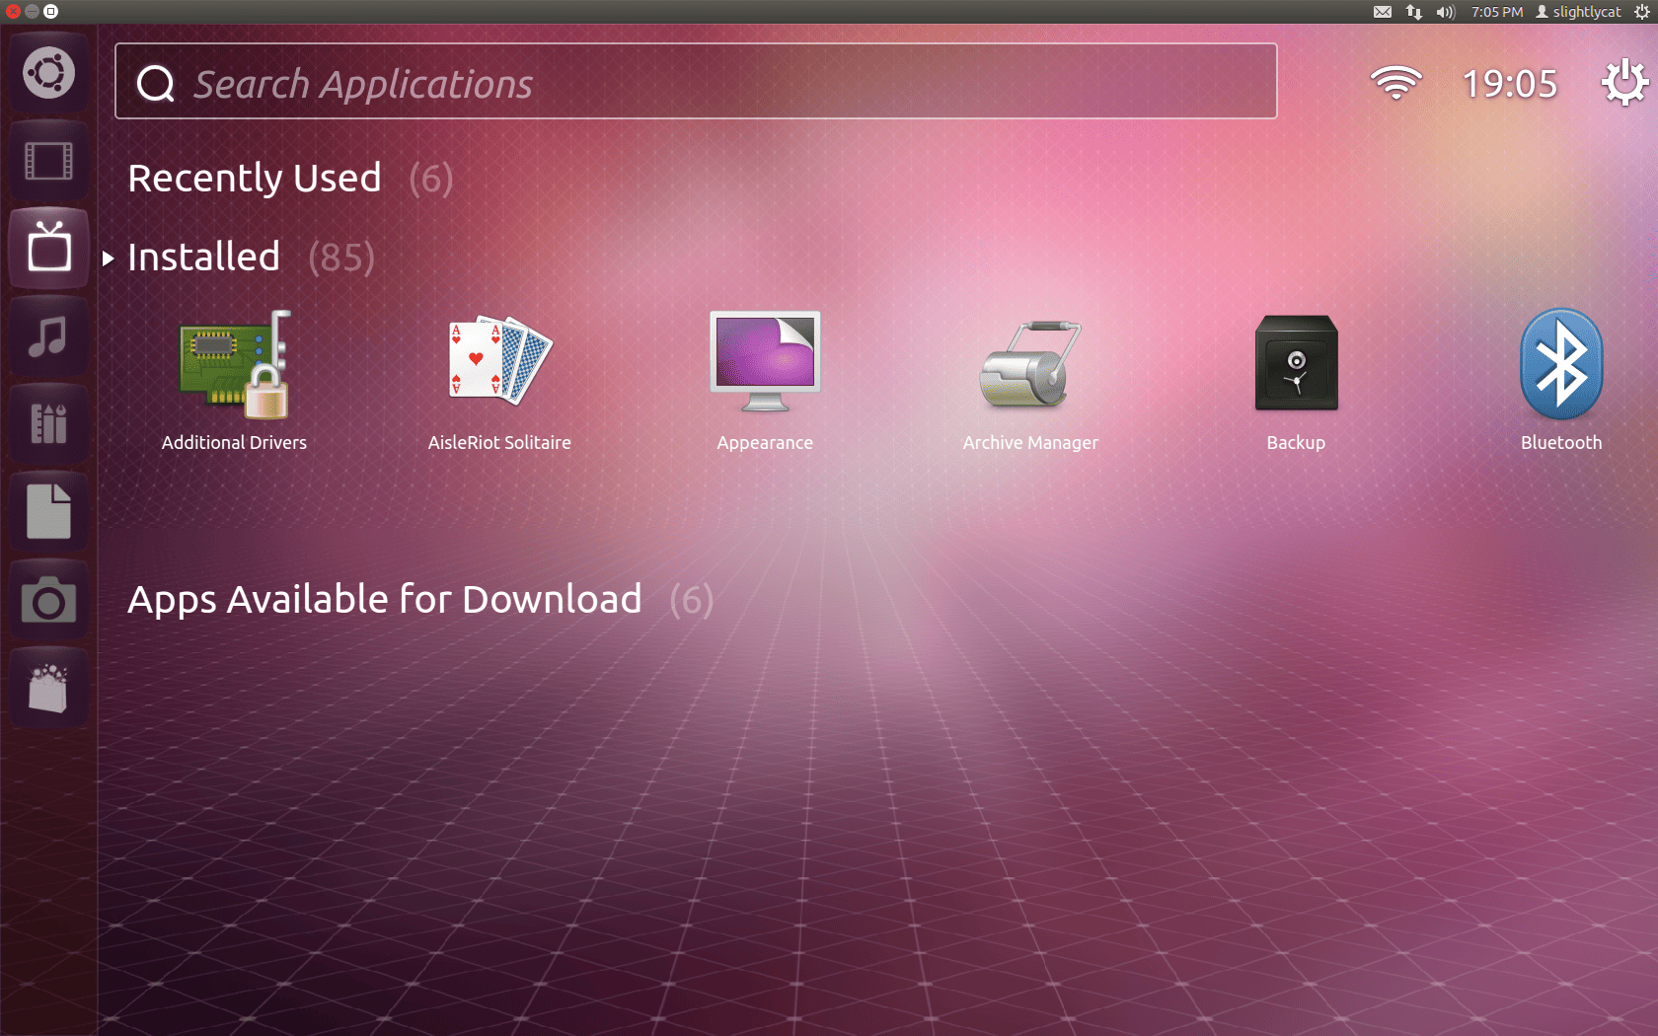Open the music lens note icon

coord(48,336)
